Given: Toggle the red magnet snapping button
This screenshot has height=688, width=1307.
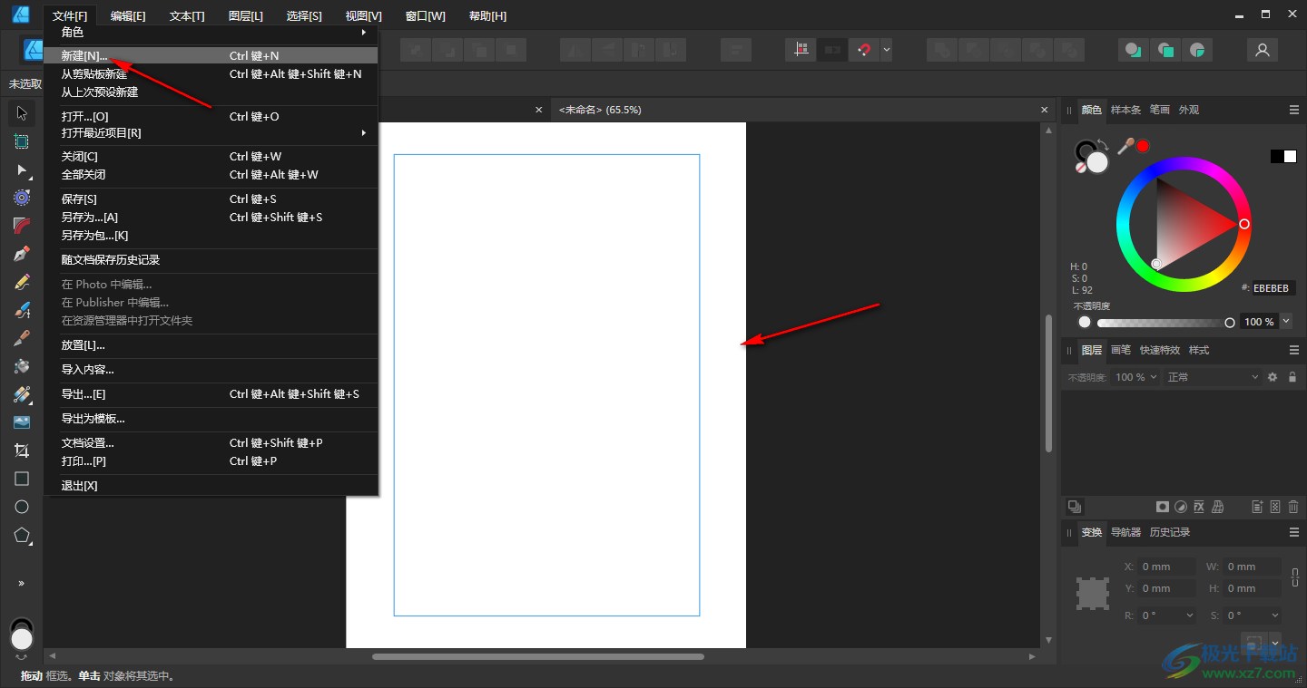Looking at the screenshot, I should [863, 50].
